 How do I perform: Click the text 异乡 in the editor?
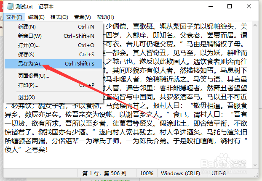pos(11,115)
